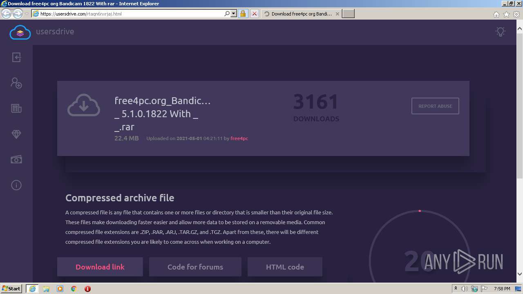The image size is (523, 294).
Task: Open Chrome from the taskbar
Action: [x=74, y=289]
